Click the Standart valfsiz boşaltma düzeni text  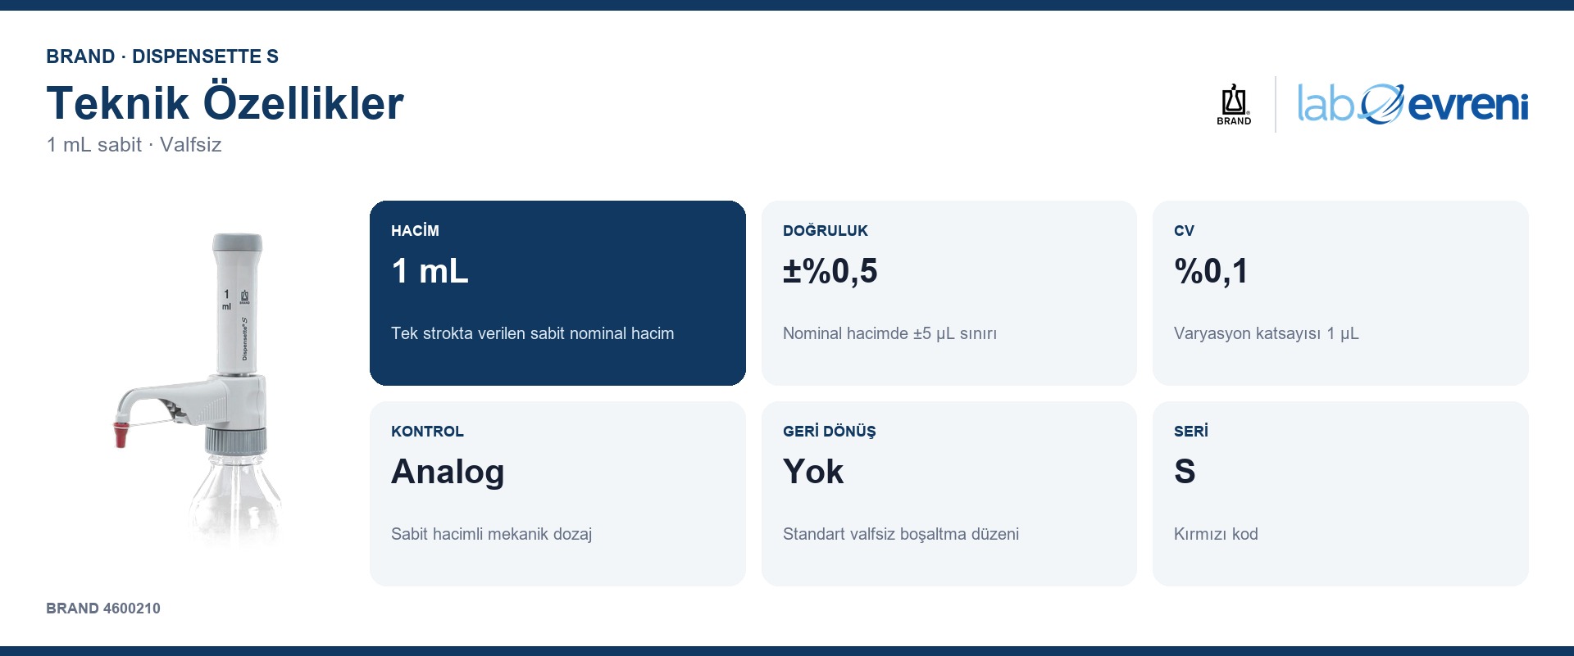(900, 534)
